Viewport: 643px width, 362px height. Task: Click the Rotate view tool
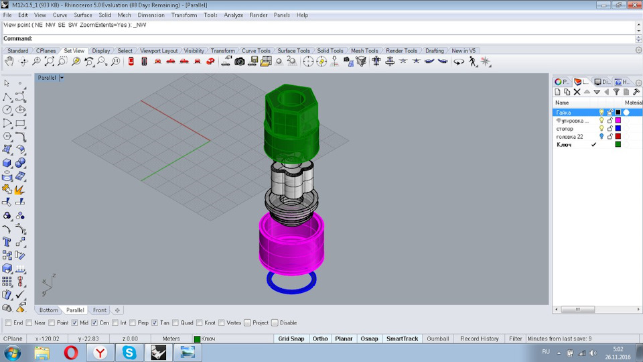[x=23, y=62]
